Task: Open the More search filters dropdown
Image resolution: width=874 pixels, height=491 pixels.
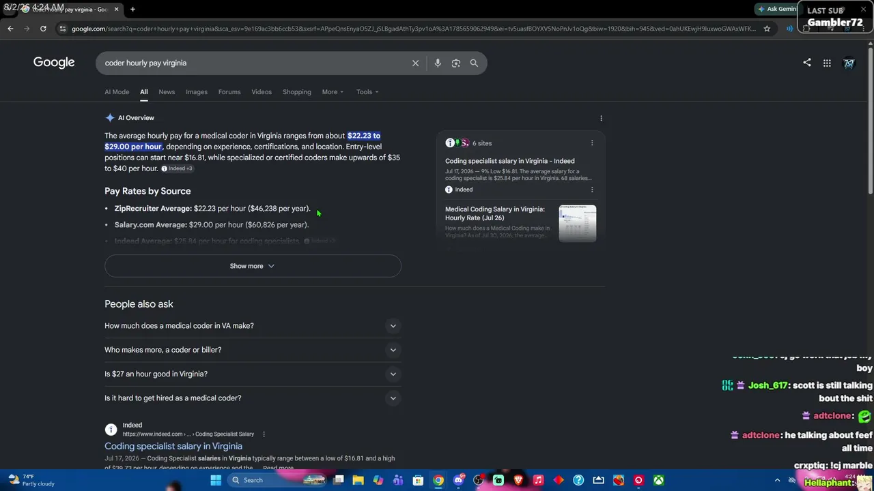Action: 333,92
